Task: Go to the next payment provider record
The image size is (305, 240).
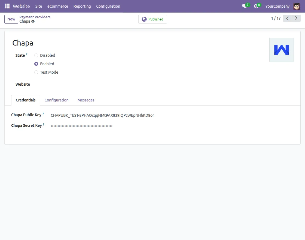Action: (296, 18)
